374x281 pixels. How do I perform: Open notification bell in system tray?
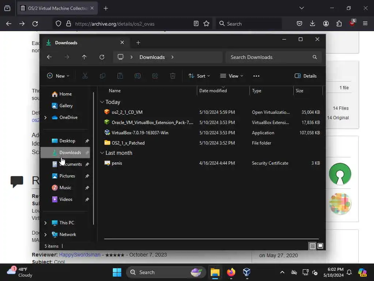click(349, 272)
